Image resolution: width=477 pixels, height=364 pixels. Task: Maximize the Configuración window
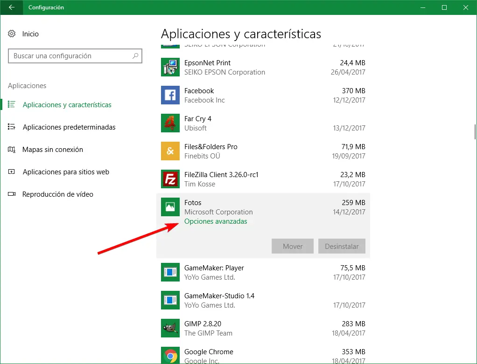tap(444, 7)
